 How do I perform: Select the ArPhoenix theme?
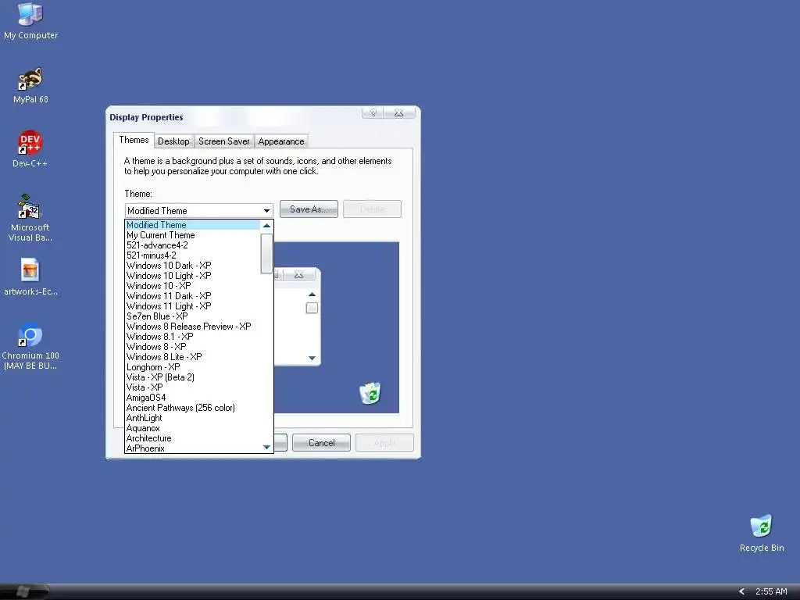192,448
